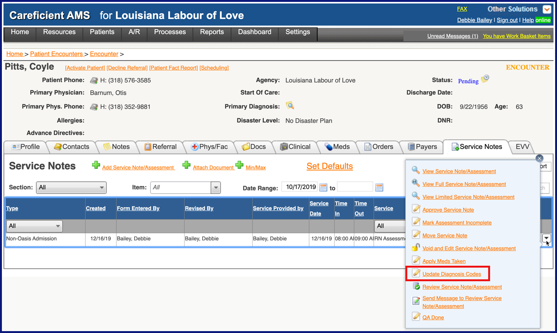Click the padlock icon for Void and Edit
This screenshot has height=333, width=557.
click(x=416, y=248)
